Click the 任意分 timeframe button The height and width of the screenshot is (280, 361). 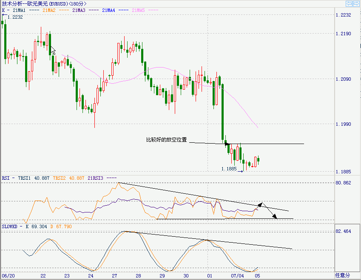(343, 275)
